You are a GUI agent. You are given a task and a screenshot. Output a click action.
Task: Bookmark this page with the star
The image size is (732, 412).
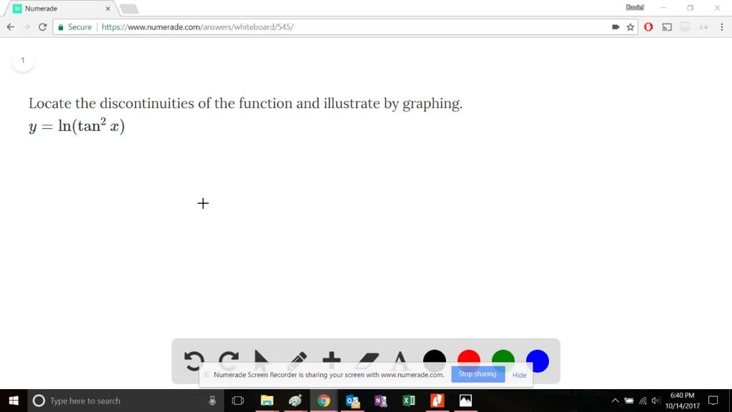point(630,26)
